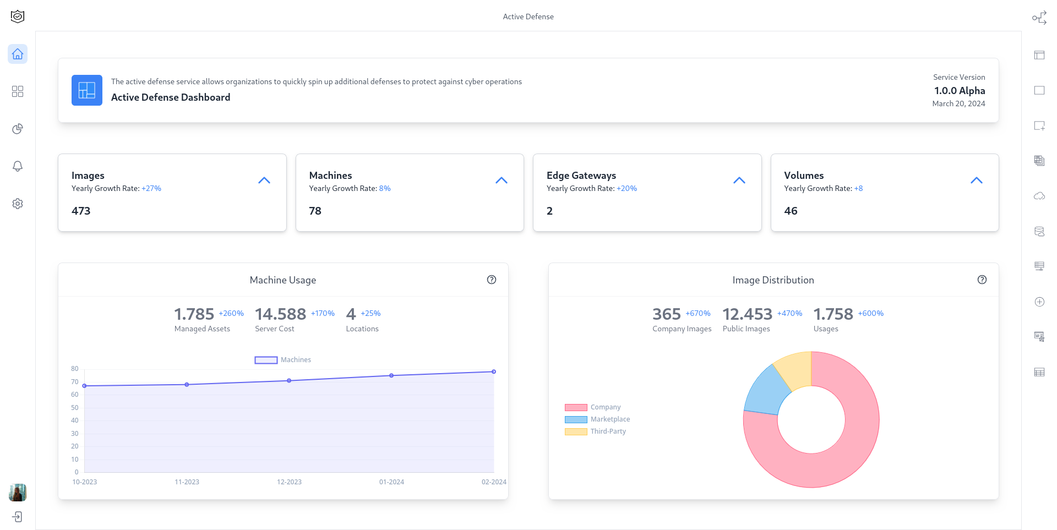This screenshot has height=530, width=1057.
Task: Click the 14.588 Server Cost value
Action: [280, 314]
